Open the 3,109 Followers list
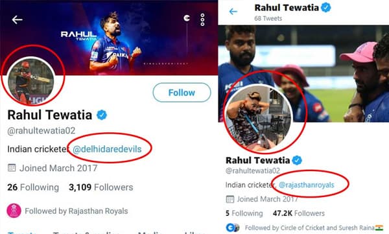389x234 pixels. point(101,187)
